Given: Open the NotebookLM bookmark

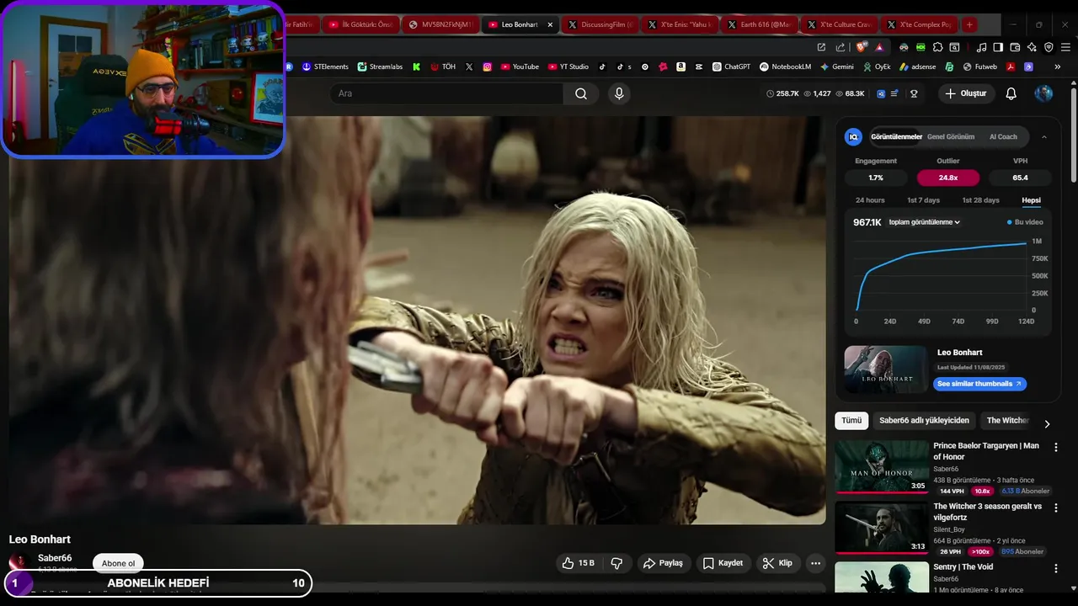Looking at the screenshot, I should pyautogui.click(x=785, y=66).
